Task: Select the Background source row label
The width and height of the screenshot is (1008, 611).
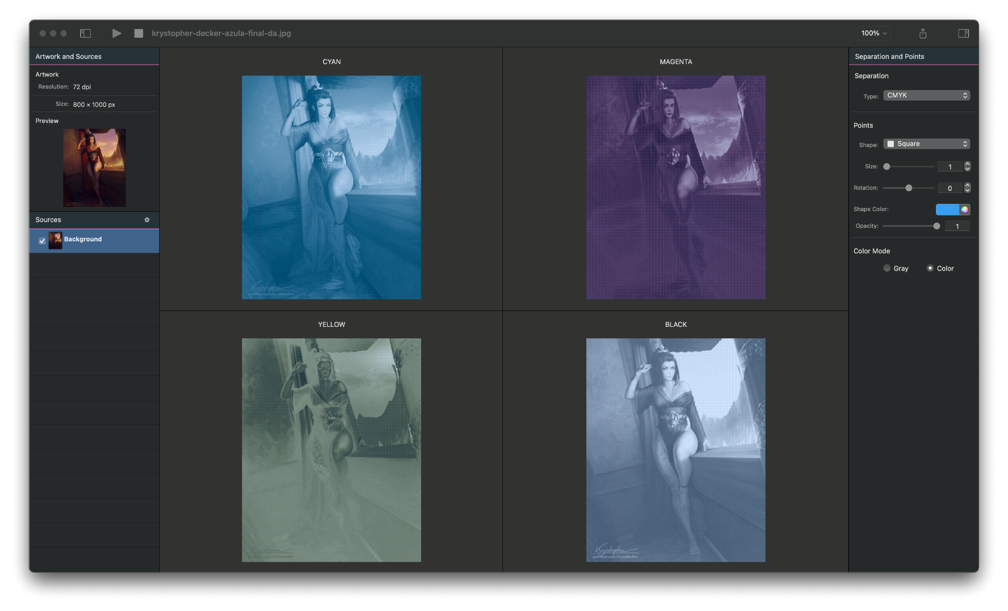Action: pyautogui.click(x=83, y=239)
